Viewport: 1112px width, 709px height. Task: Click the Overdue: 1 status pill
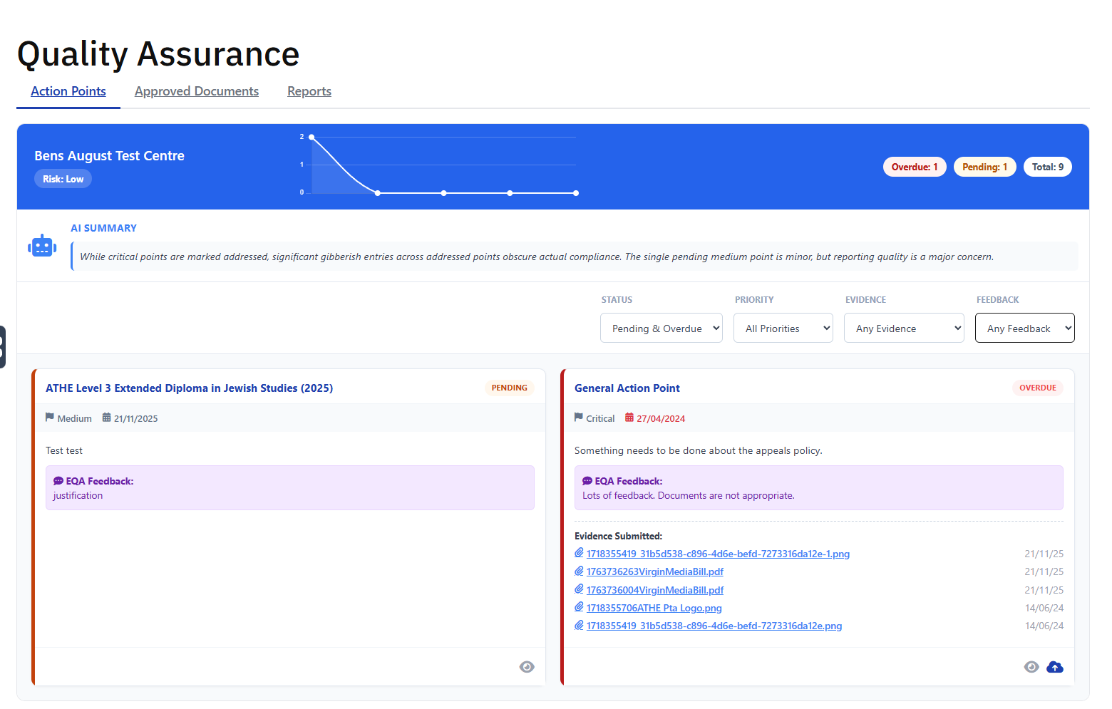pos(915,166)
